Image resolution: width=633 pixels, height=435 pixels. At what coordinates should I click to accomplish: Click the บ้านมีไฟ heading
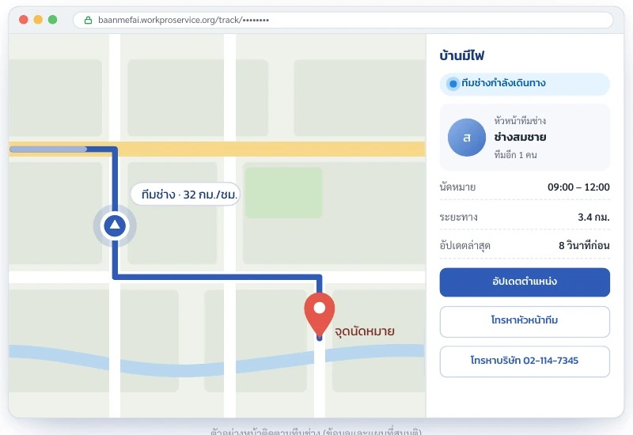pyautogui.click(x=462, y=55)
